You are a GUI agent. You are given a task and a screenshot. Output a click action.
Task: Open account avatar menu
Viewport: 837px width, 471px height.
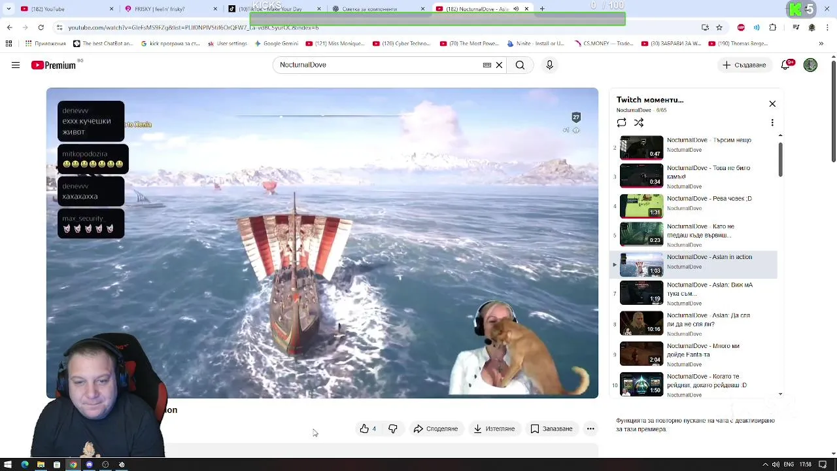pos(810,65)
